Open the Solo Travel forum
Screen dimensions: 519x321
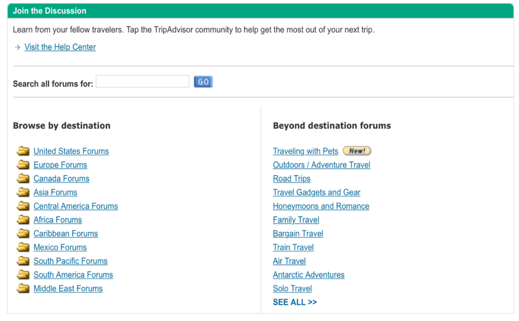292,288
